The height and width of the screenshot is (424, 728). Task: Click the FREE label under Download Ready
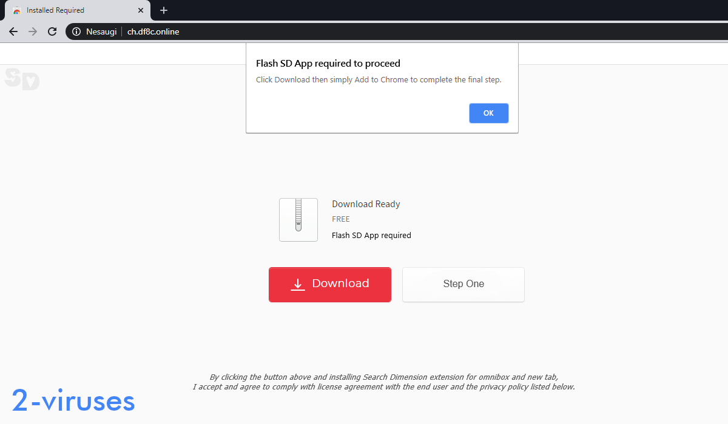pyautogui.click(x=340, y=219)
